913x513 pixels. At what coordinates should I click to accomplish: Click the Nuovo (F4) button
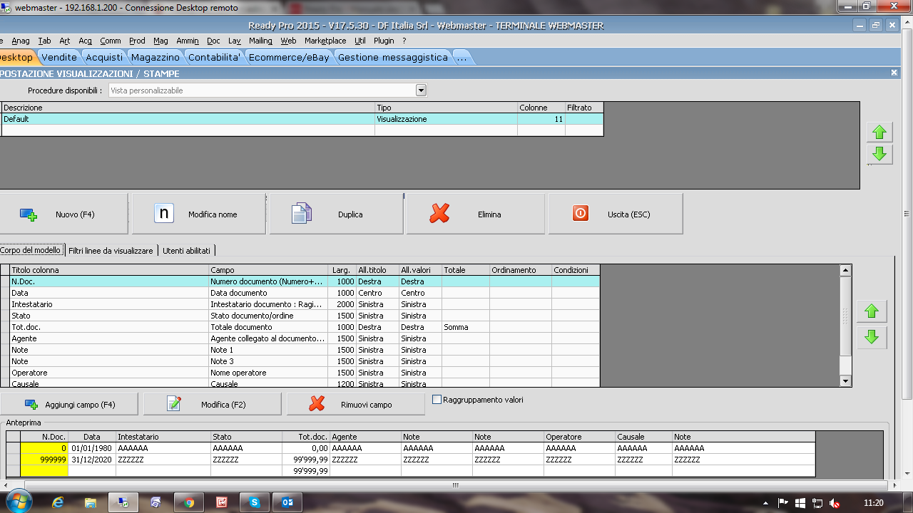63,214
